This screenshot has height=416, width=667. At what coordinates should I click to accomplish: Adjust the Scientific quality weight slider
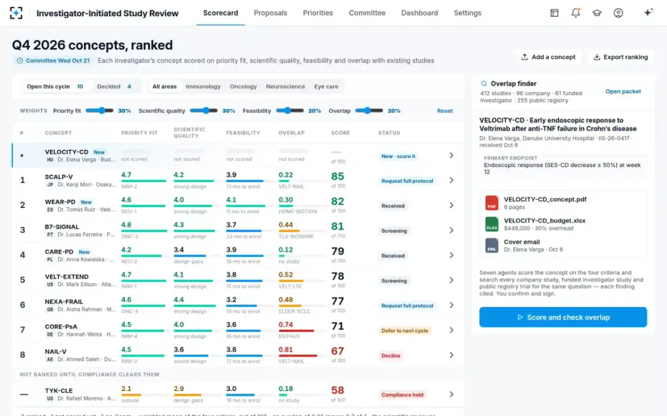[x=204, y=110]
